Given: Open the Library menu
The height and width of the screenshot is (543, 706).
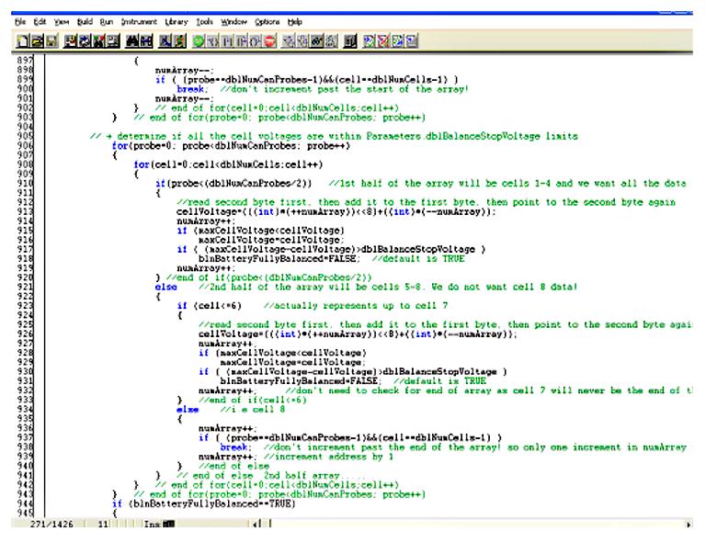Looking at the screenshot, I should click(176, 22).
